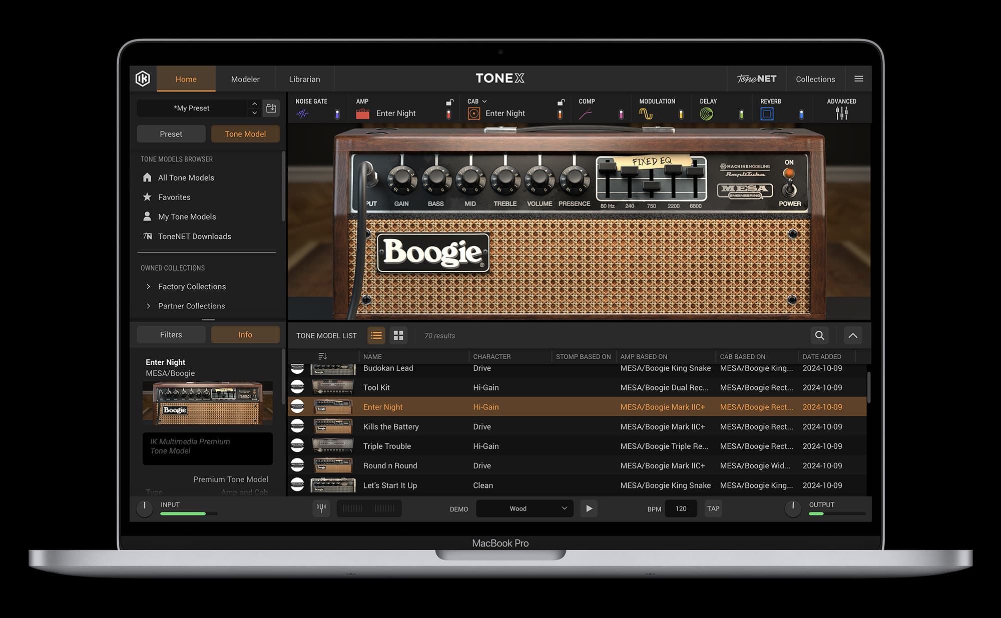Viewport: 1001px width, 618px height.
Task: Open ToneNET Downloads
Action: tap(194, 236)
